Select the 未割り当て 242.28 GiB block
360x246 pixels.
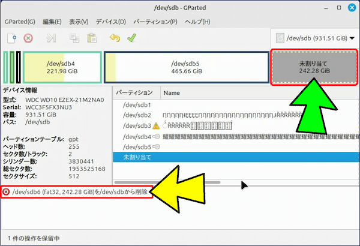[x=314, y=67]
